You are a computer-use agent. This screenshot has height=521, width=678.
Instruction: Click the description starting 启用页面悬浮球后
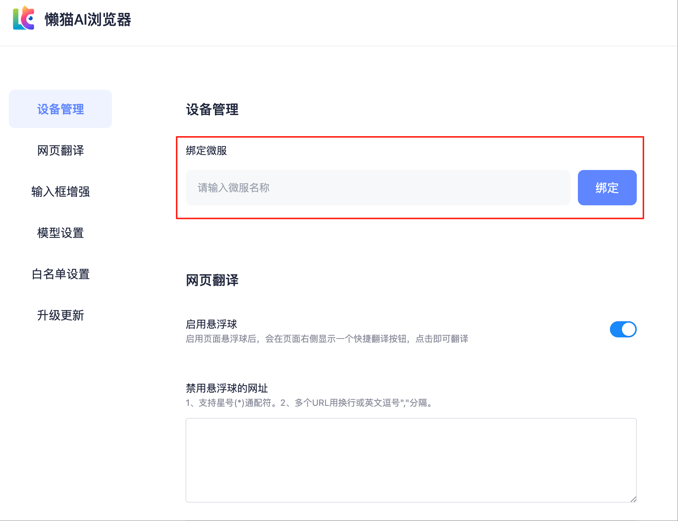[x=327, y=339]
